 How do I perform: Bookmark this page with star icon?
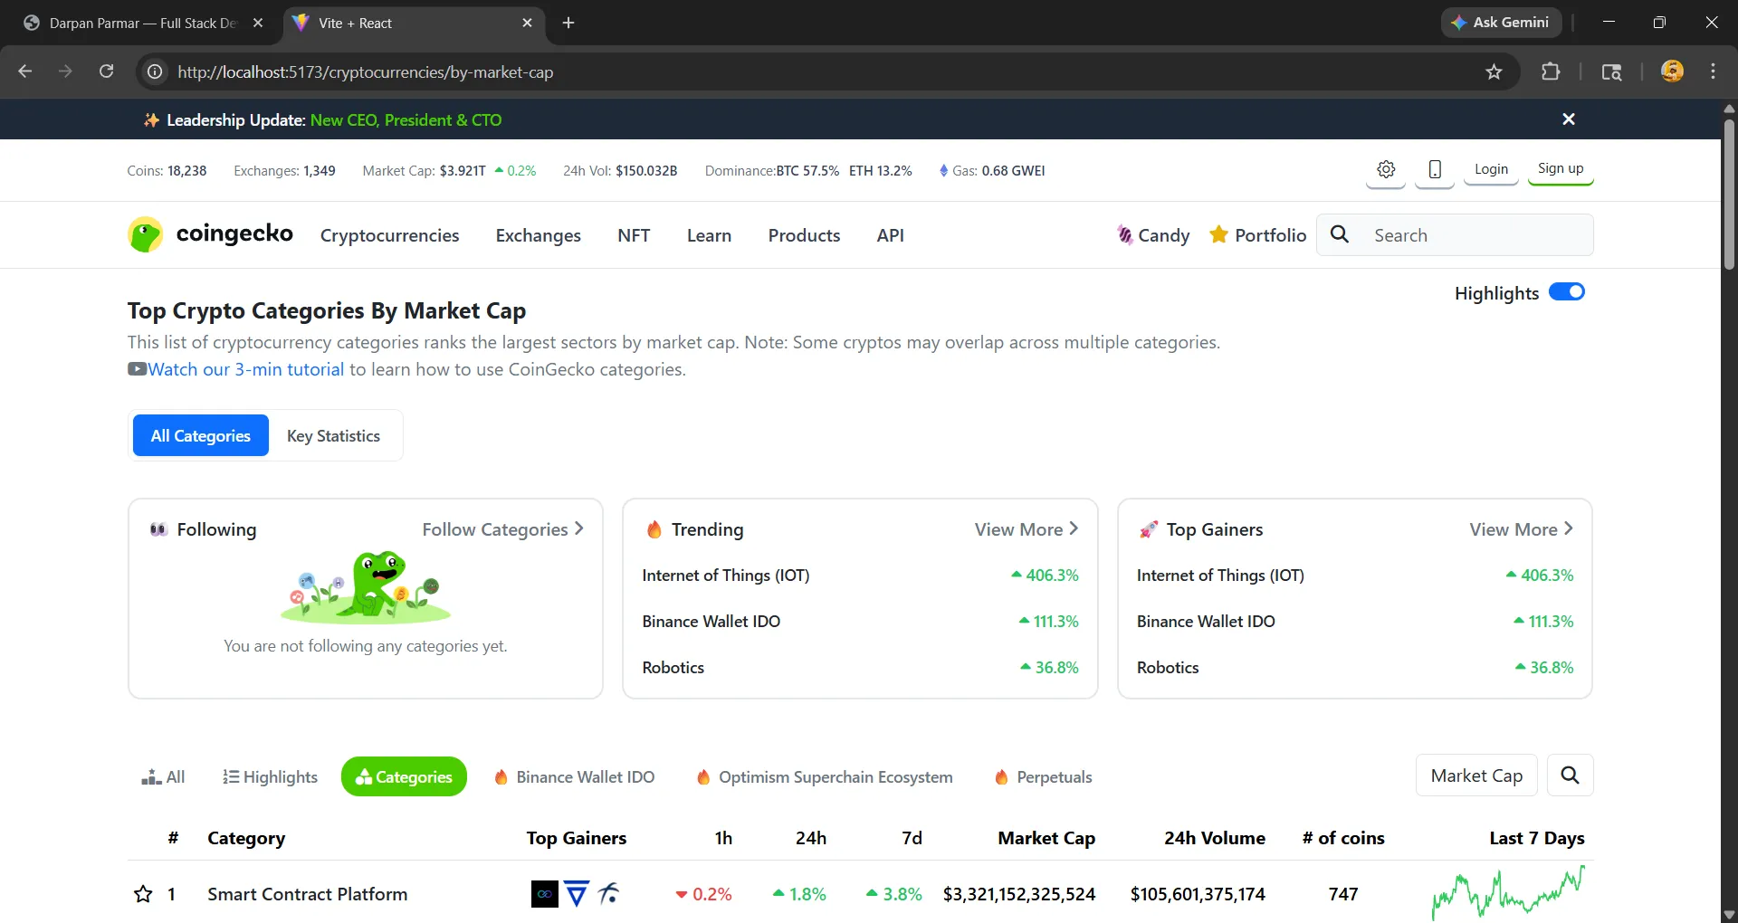click(x=1494, y=71)
